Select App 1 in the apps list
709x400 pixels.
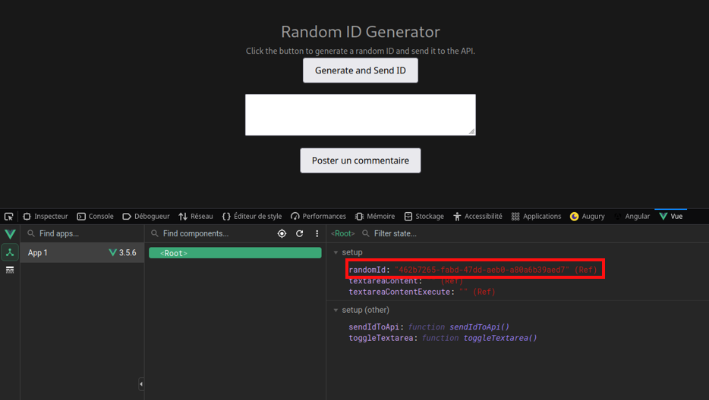pyautogui.click(x=82, y=253)
